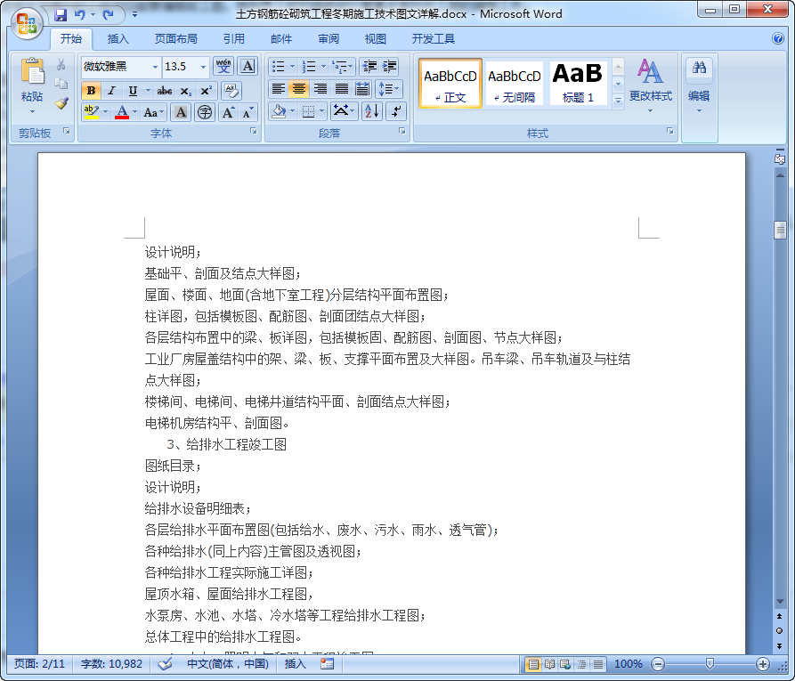Show paragraph marks icon
This screenshot has width=795, height=681.
click(395, 111)
